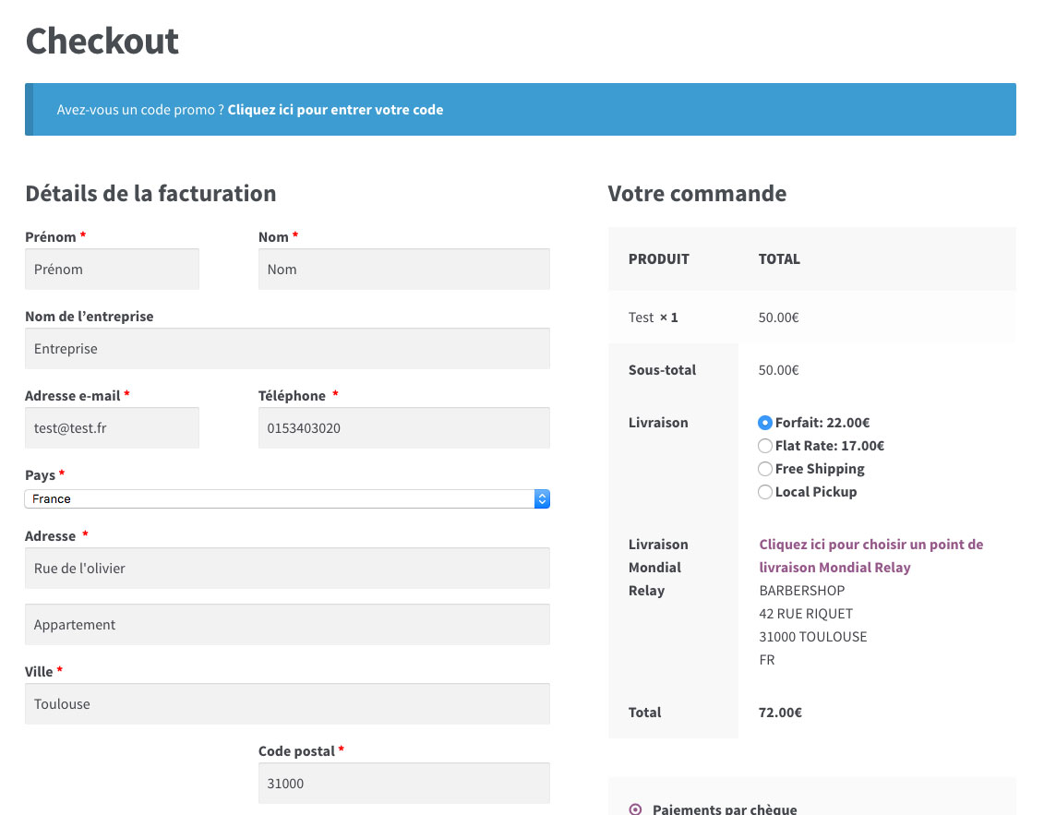Click the Rue de l'olivier address field
This screenshot has width=1044, height=815.
pos(286,568)
